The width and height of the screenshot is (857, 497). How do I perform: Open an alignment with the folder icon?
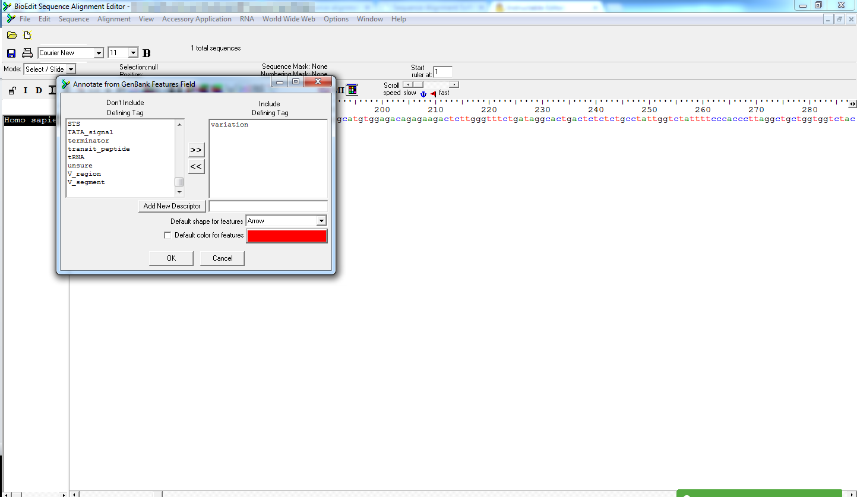(12, 36)
